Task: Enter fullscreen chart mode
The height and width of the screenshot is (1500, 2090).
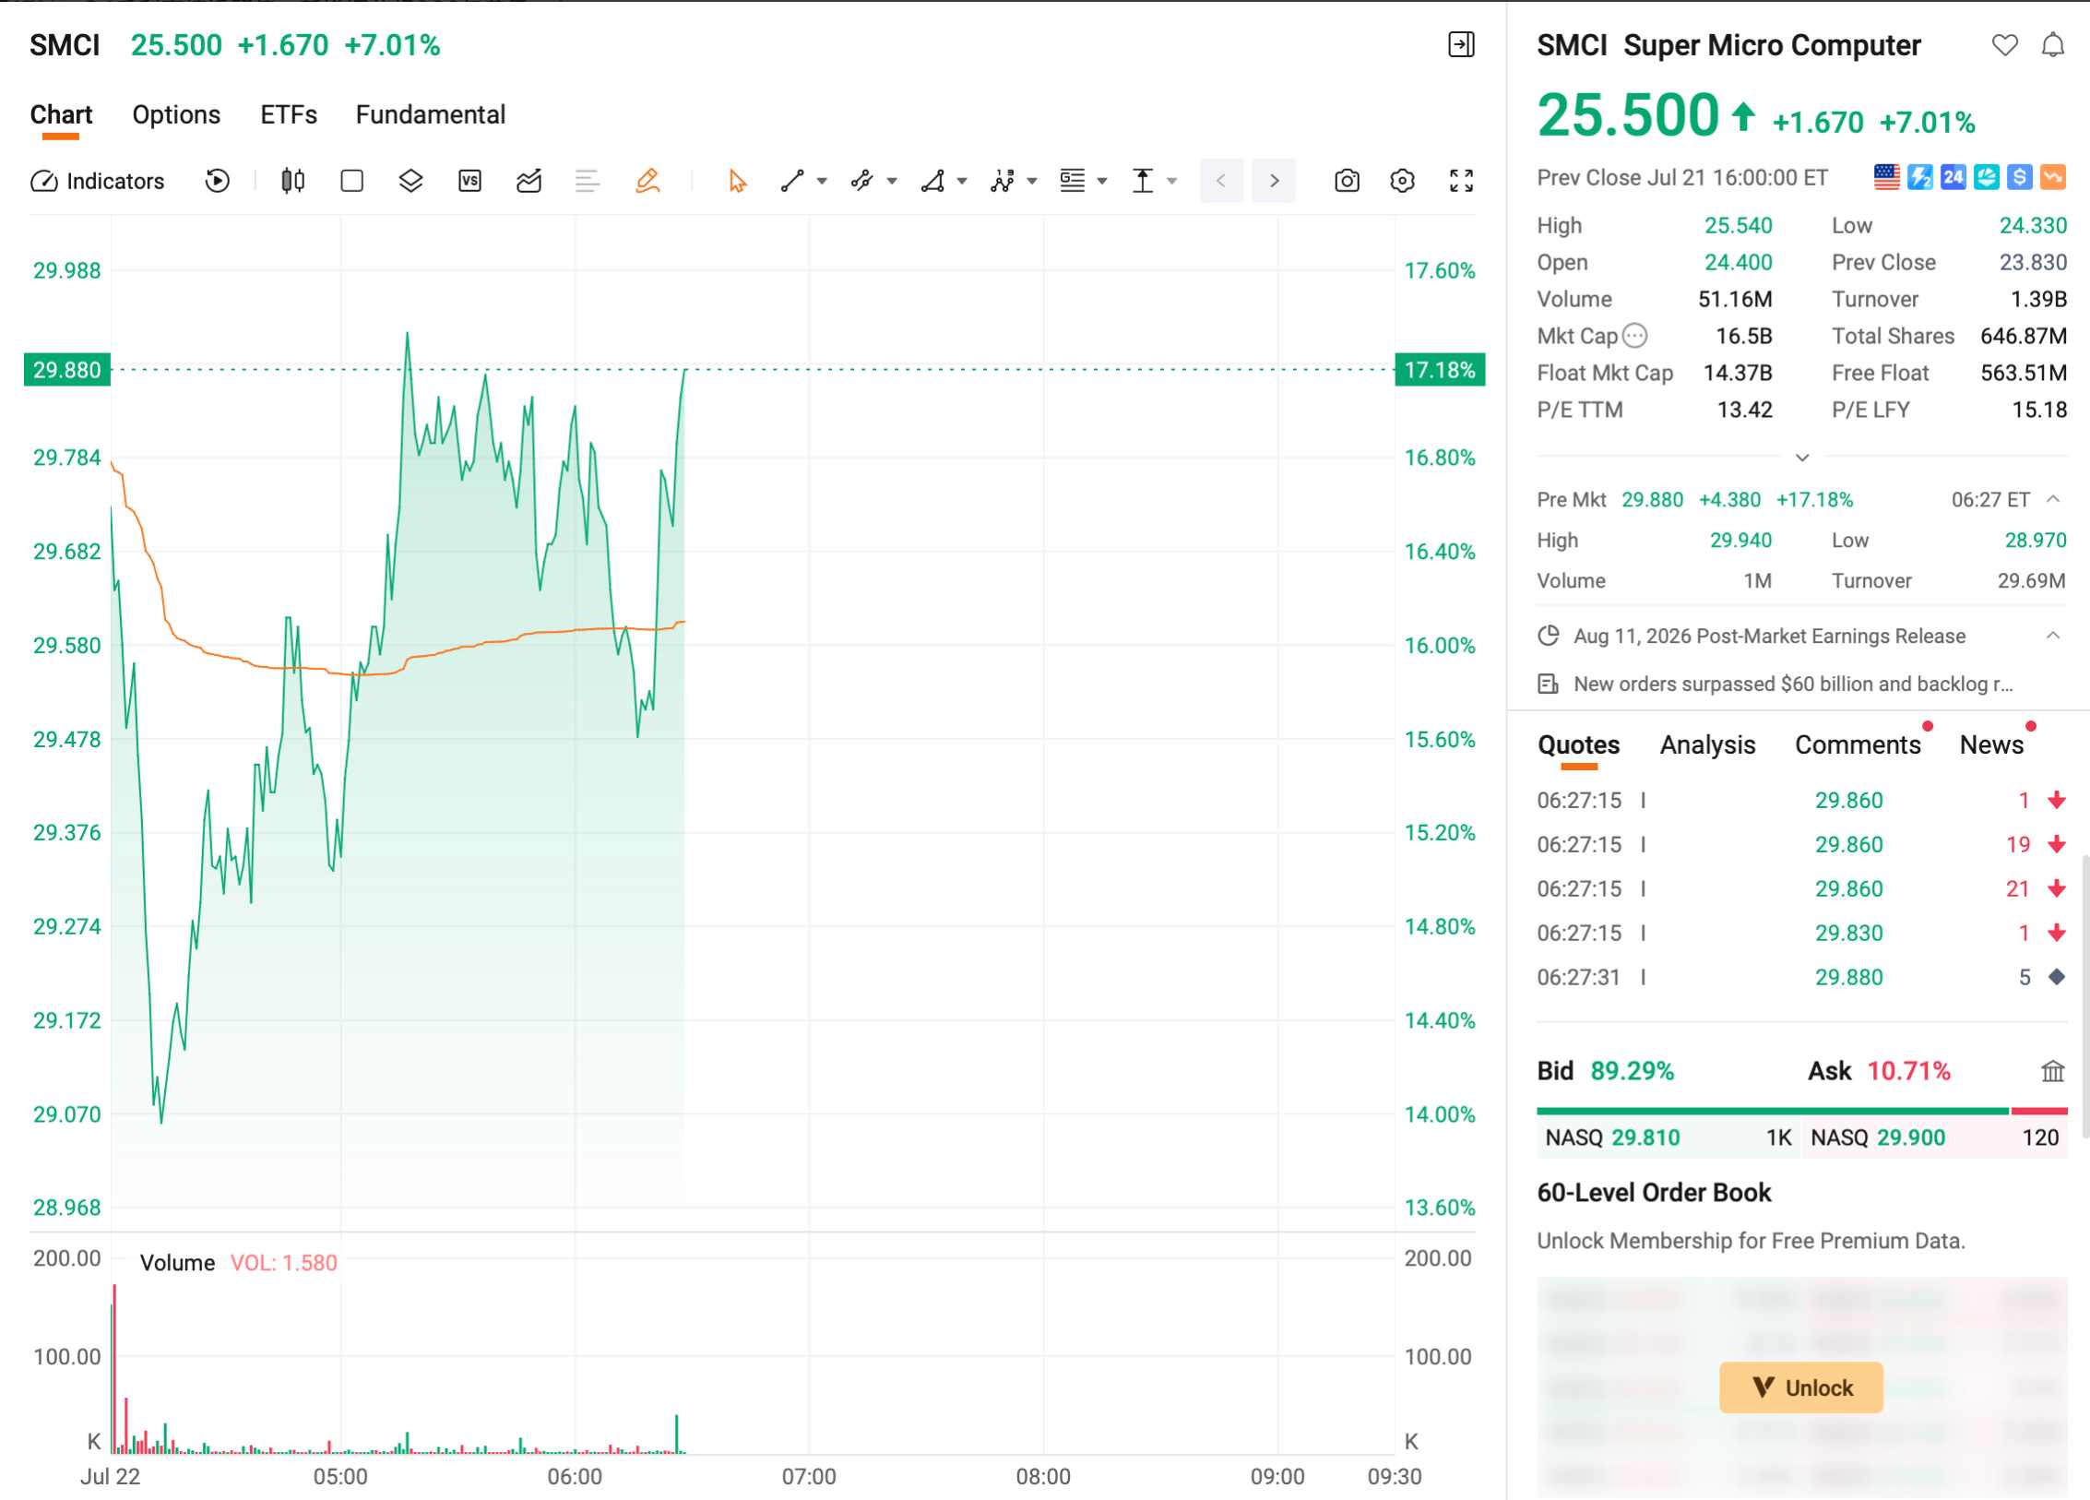Action: (1461, 181)
